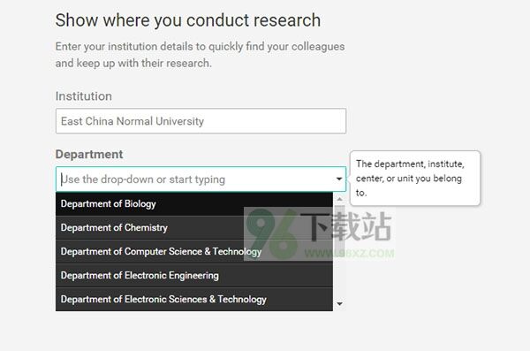Click the 下载站 watermark text
Screen dimensions: 530x351
(345, 226)
